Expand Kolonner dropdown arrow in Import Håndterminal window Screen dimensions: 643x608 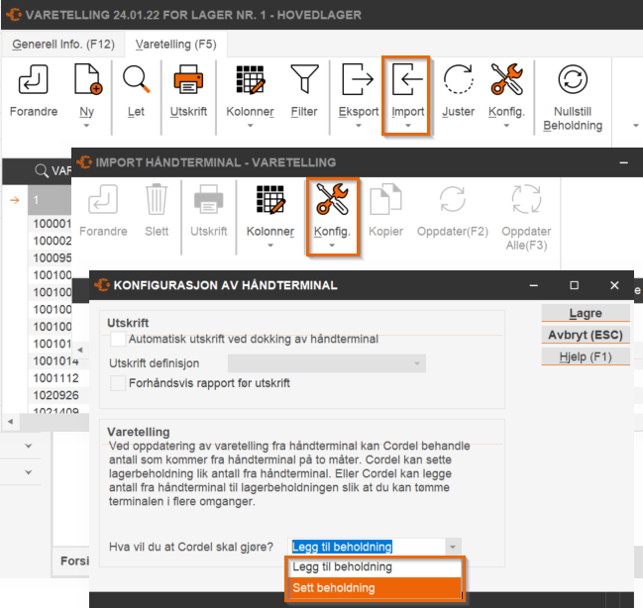(270, 246)
